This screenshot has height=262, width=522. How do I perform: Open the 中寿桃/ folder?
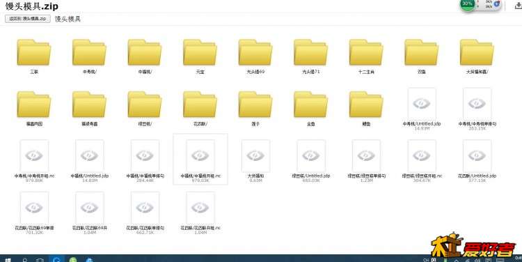[89, 52]
